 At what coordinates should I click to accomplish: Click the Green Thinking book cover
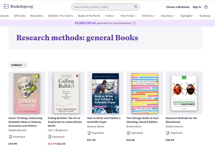pos(27,93)
